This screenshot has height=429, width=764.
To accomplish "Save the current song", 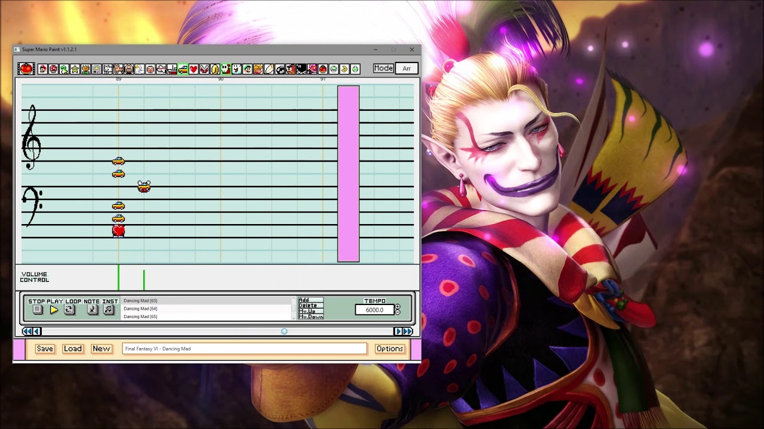I will pyautogui.click(x=45, y=349).
